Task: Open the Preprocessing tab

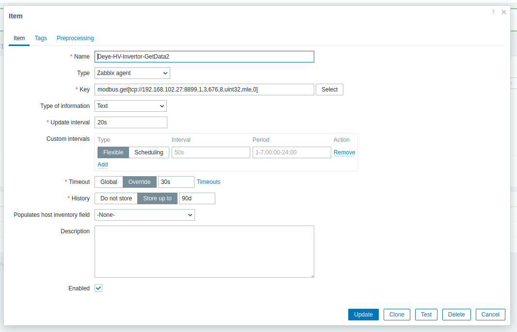Action: tap(75, 38)
